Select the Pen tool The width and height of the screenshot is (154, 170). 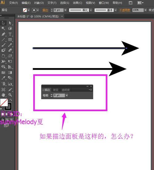pyautogui.click(x=3, y=34)
